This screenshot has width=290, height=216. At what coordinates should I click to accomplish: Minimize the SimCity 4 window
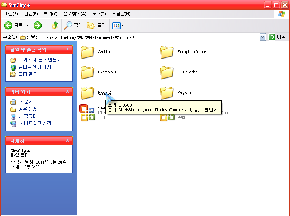268,5
